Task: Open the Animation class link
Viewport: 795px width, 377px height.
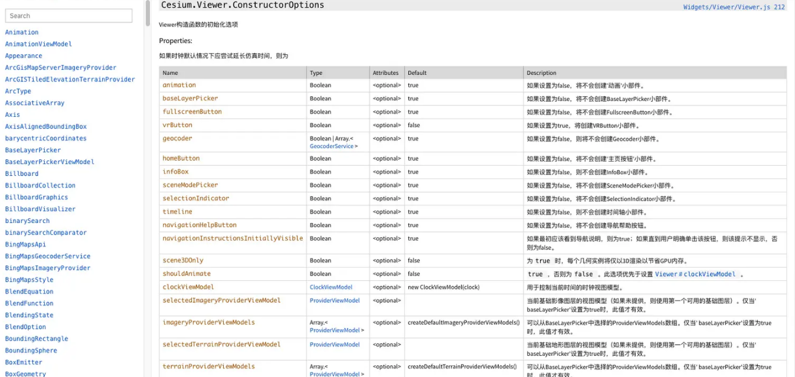Action: [x=22, y=32]
